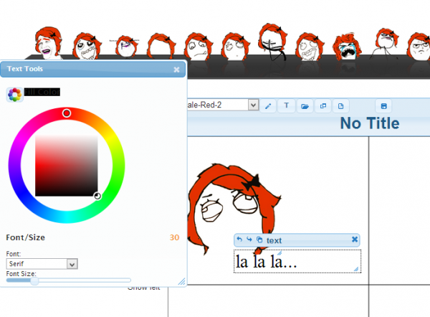Click inside the 'la la la...' text box
The width and height of the screenshot is (430, 317).
297,261
